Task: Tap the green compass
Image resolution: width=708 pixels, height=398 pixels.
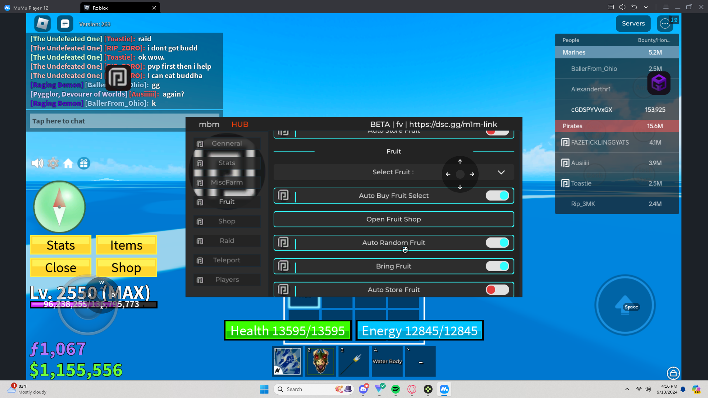Action: click(59, 207)
